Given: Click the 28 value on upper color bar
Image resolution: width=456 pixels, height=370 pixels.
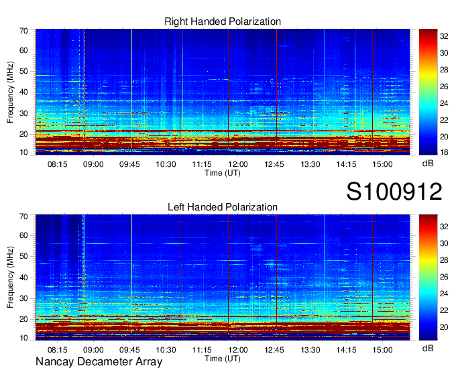Looking at the screenshot, I should coord(444,70).
